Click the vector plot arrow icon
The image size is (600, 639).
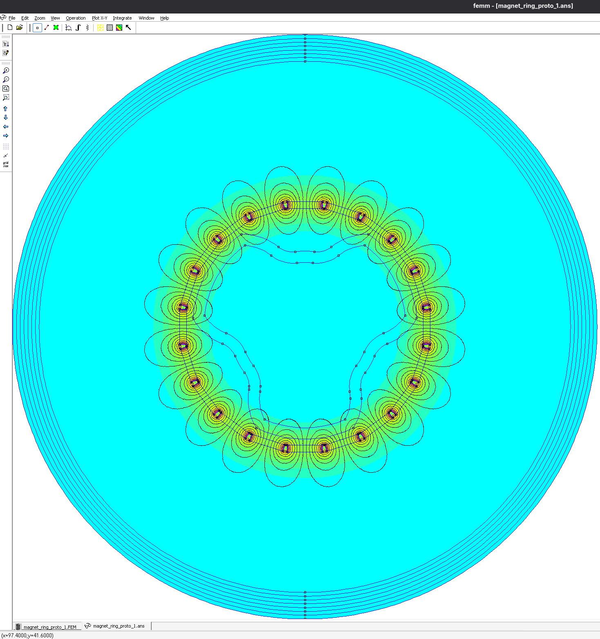128,28
